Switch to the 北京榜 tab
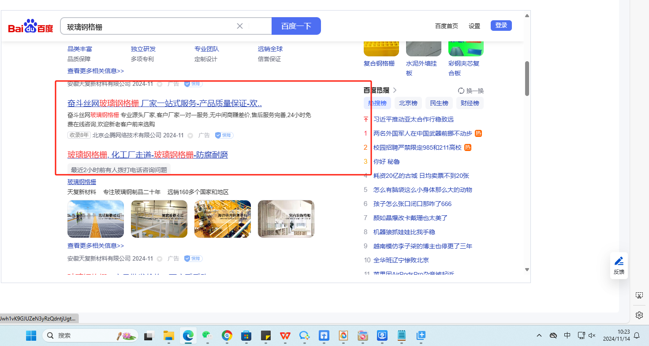Image resolution: width=649 pixels, height=346 pixels. [x=408, y=103]
